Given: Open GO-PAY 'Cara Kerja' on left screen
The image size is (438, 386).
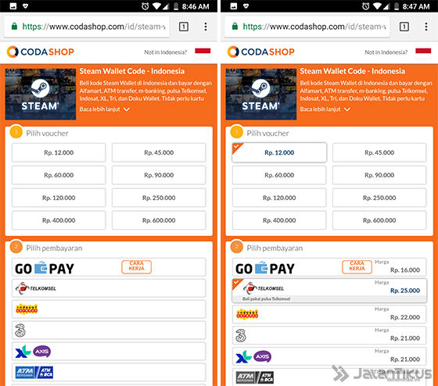Looking at the screenshot, I should 136,267.
